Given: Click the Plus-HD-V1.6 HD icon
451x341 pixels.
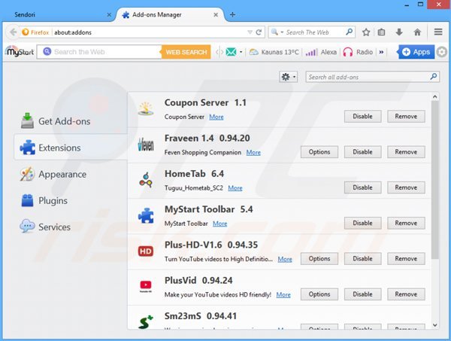Looking at the screenshot, I should tap(146, 251).
